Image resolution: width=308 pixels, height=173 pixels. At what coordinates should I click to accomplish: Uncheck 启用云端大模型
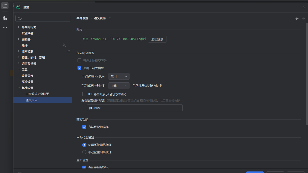(80, 68)
